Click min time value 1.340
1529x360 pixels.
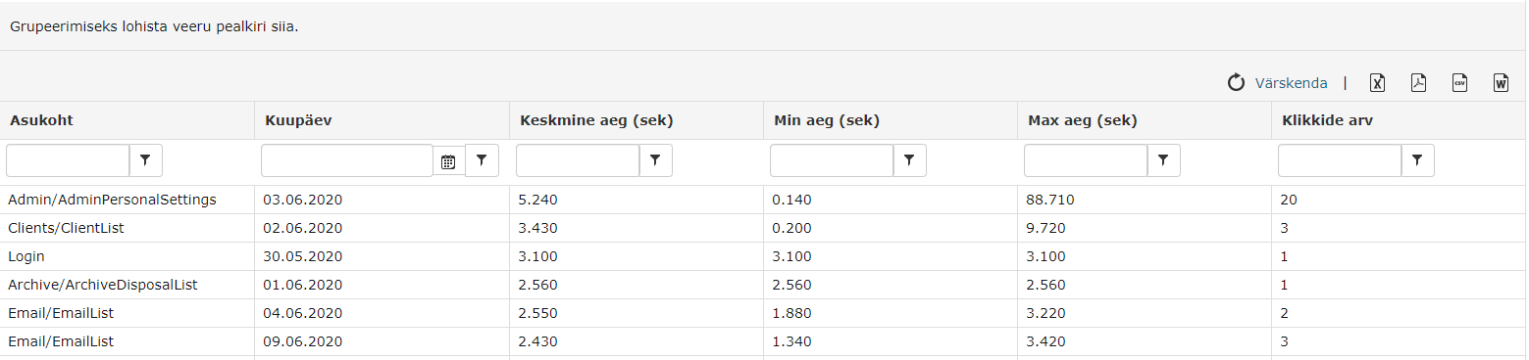tap(791, 341)
